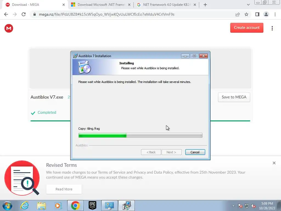The image size is (281, 211).
Task: Click the MEGA download completed progress bar
Action: coord(140,121)
